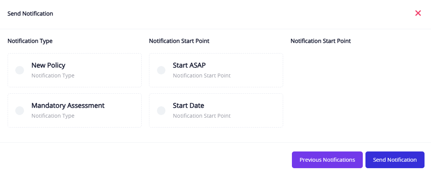
Task: Click the rightmost Notification Start Point heading
Action: 320,41
